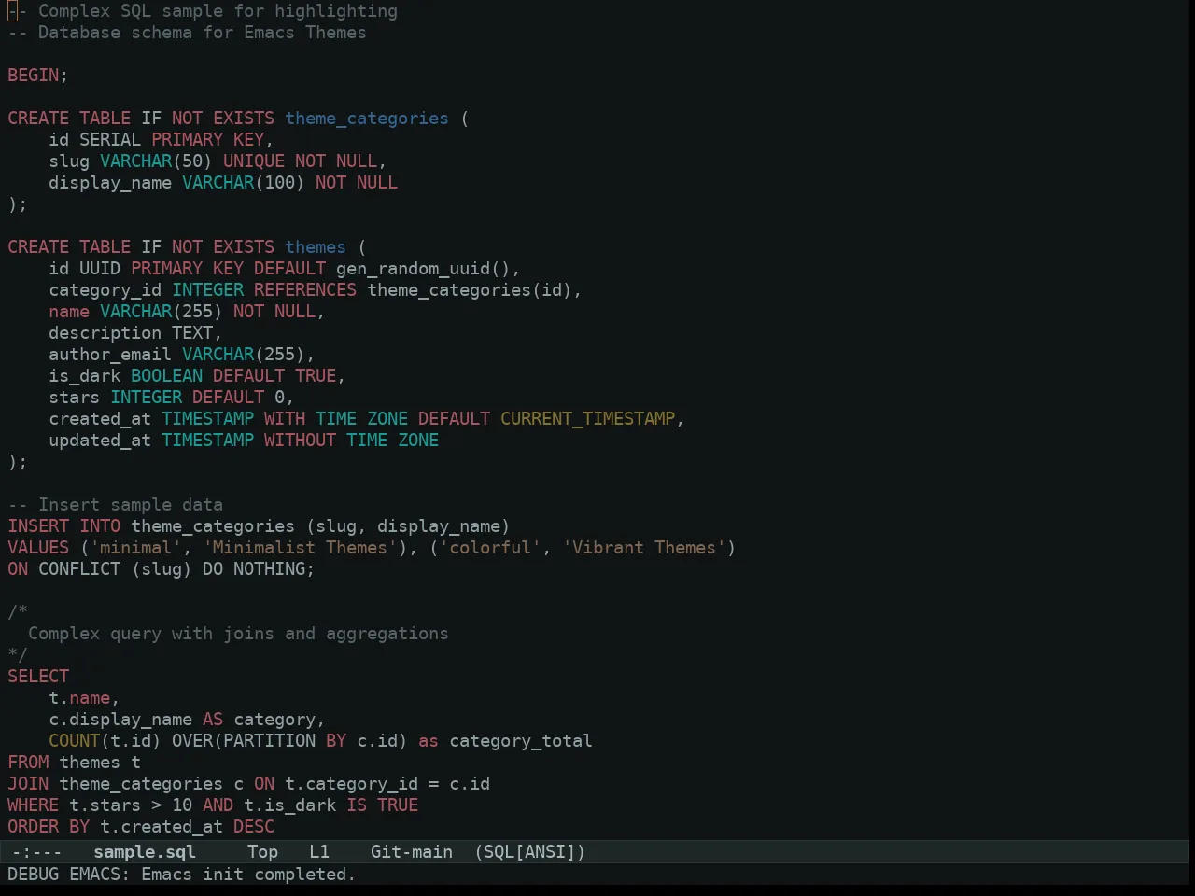Screen dimensions: 1195x896
Task: Click the CURRENT_TIMESTAMP constant
Action: pos(587,419)
